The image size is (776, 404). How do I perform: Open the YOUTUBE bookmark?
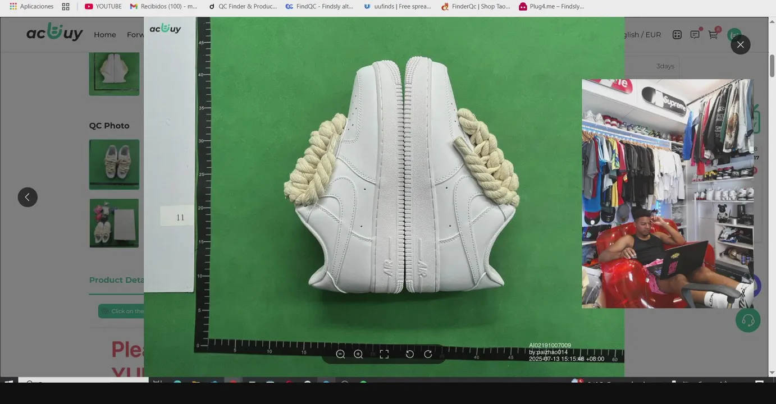click(103, 6)
